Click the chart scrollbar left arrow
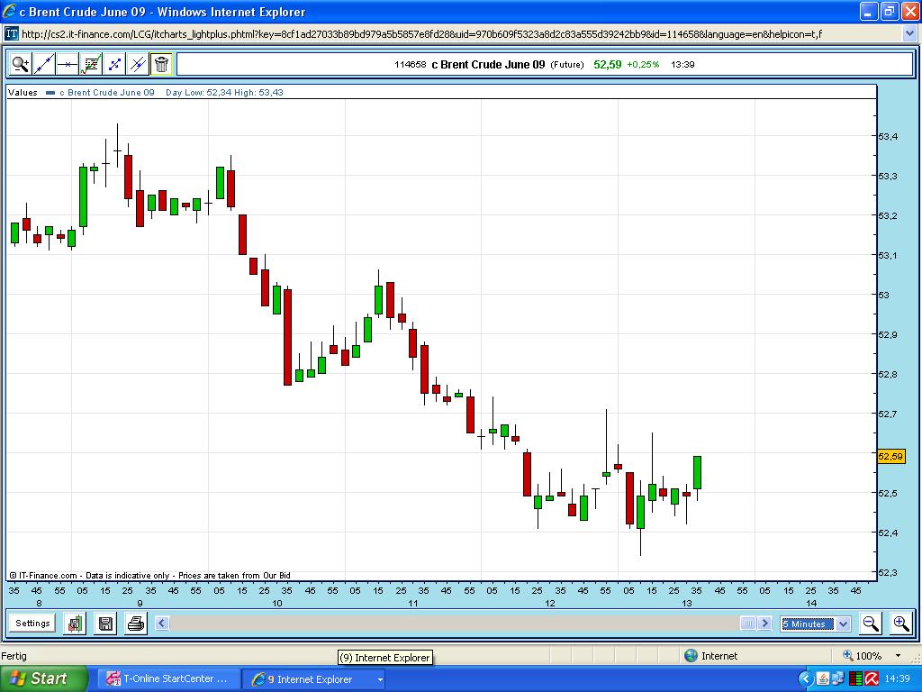The image size is (922, 692). click(x=162, y=624)
